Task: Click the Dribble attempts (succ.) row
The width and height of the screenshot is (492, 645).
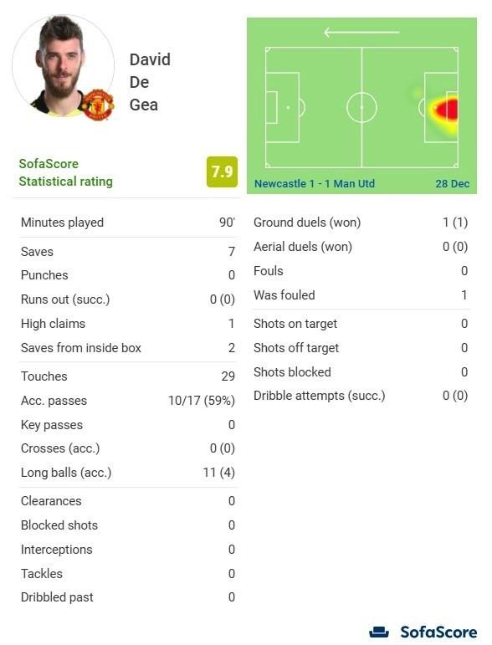Action: [x=361, y=396]
